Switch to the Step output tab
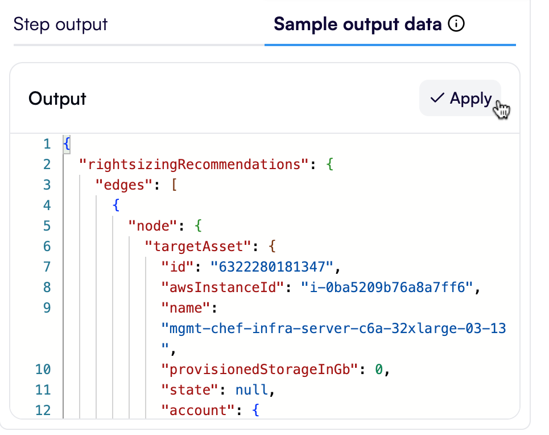 tap(60, 24)
